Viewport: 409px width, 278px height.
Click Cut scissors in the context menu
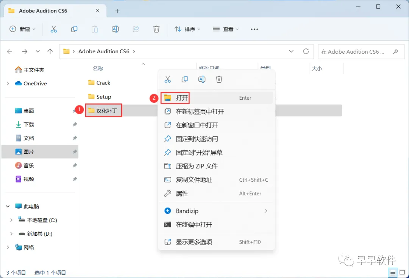(x=167, y=79)
